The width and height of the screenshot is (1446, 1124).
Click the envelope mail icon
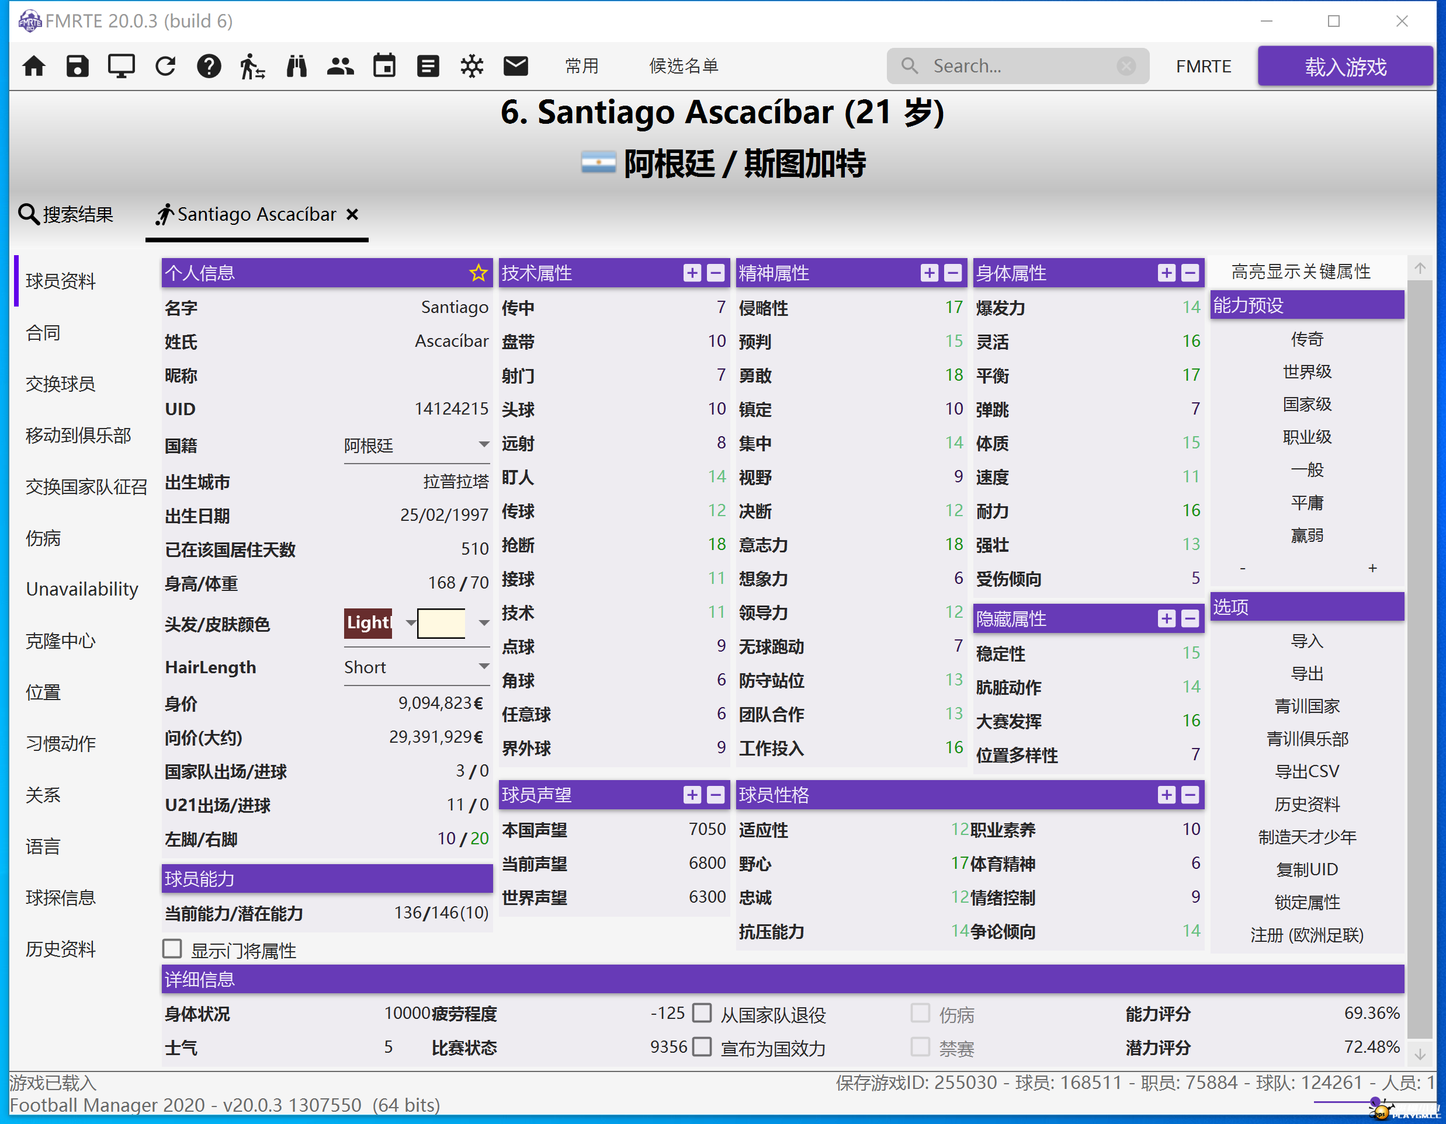[515, 66]
